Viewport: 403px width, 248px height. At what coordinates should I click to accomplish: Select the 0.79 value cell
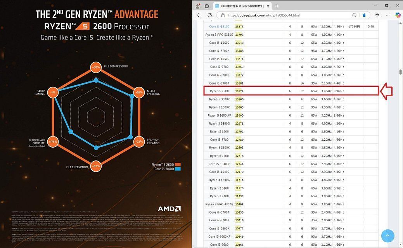371,26
